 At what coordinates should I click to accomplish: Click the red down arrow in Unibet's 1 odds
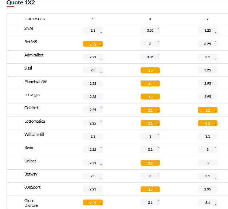pyautogui.click(x=101, y=165)
